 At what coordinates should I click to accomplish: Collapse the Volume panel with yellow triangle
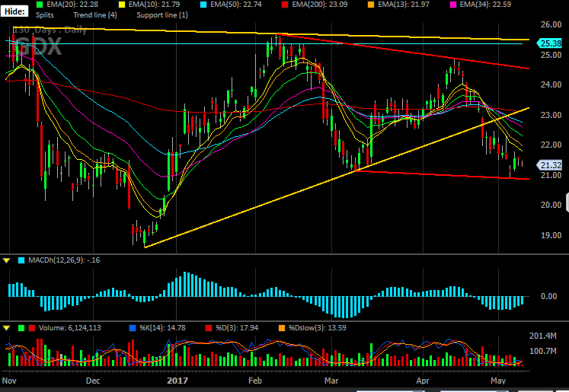click(x=7, y=328)
